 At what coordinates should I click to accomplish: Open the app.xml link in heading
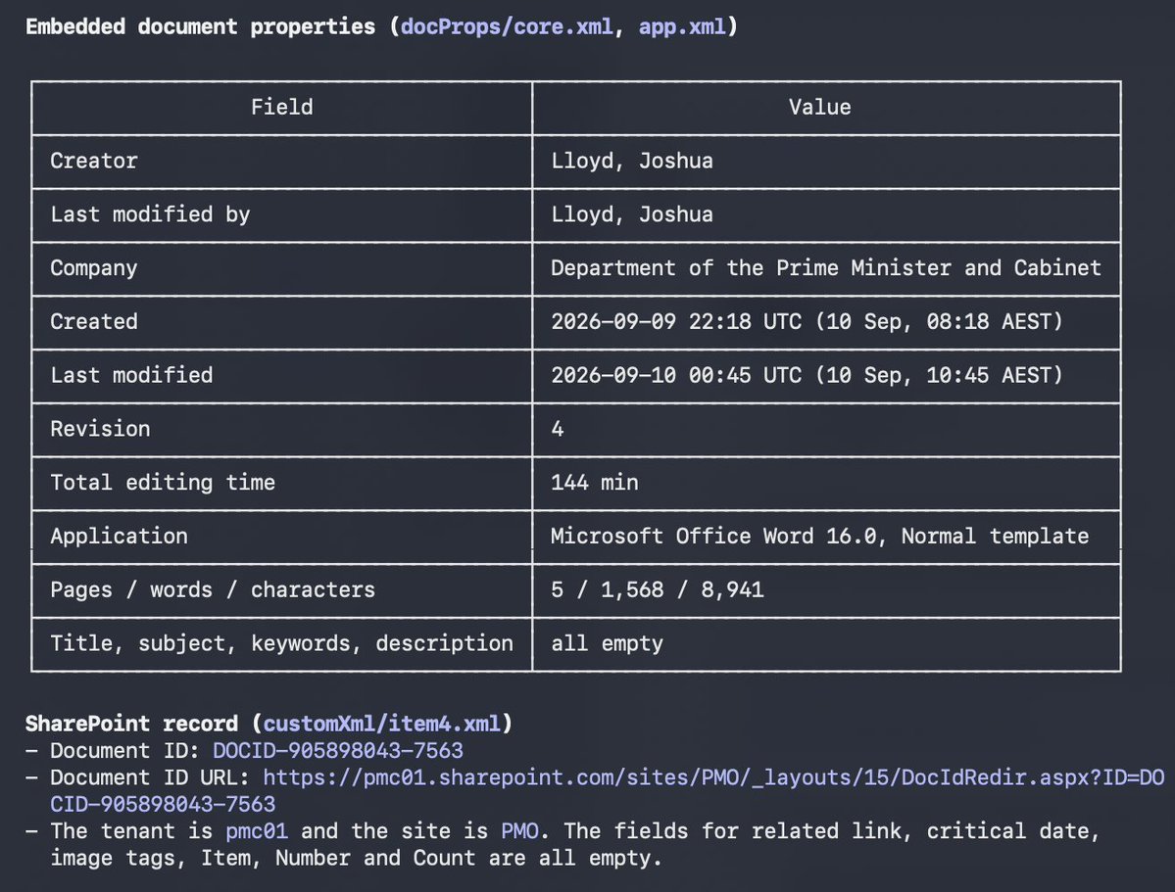[x=682, y=27]
